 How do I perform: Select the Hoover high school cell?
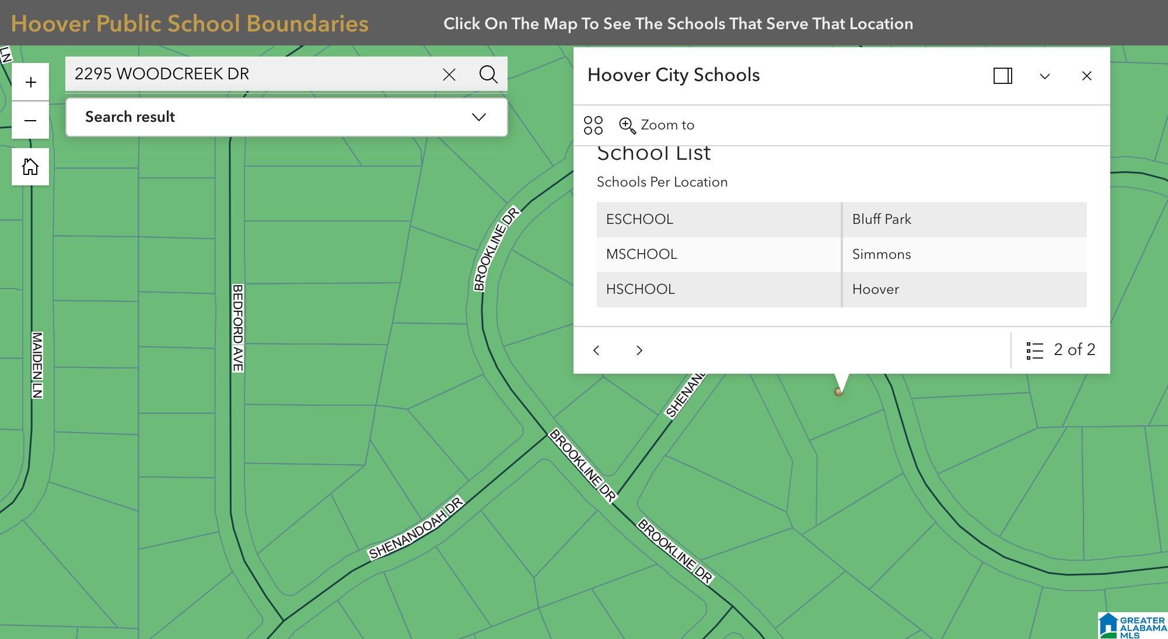click(x=965, y=290)
